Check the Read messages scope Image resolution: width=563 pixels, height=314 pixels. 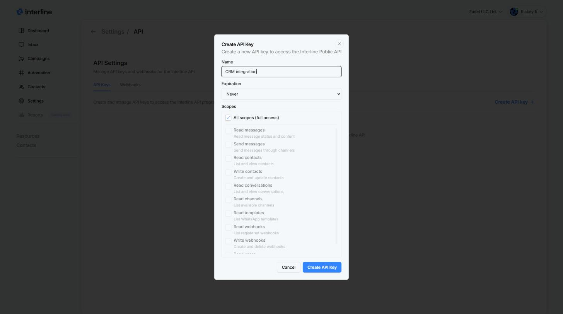[x=228, y=131]
